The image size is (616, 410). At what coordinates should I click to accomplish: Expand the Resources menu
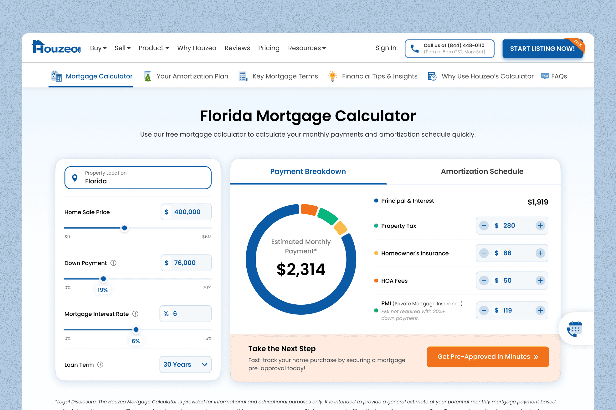307,48
